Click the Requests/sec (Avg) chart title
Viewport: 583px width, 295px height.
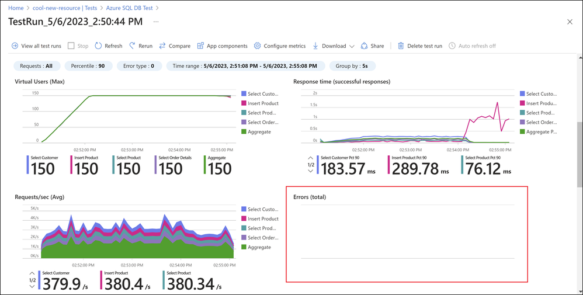tap(39, 197)
